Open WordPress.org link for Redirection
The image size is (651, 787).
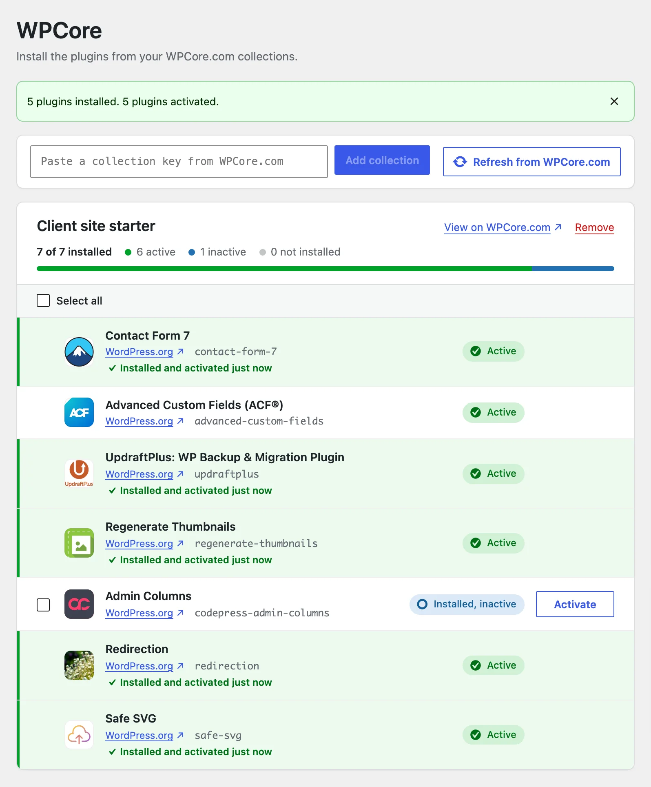(x=145, y=666)
